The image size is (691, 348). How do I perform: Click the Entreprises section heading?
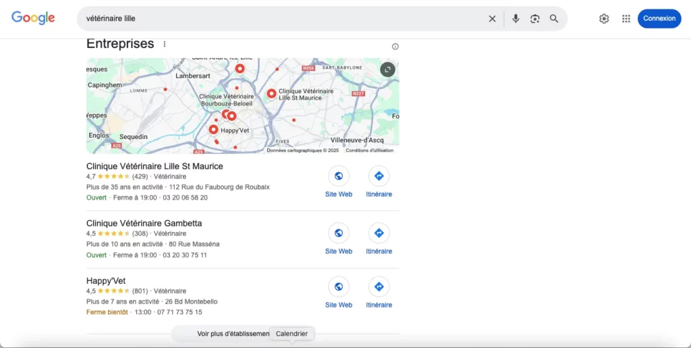[120, 44]
